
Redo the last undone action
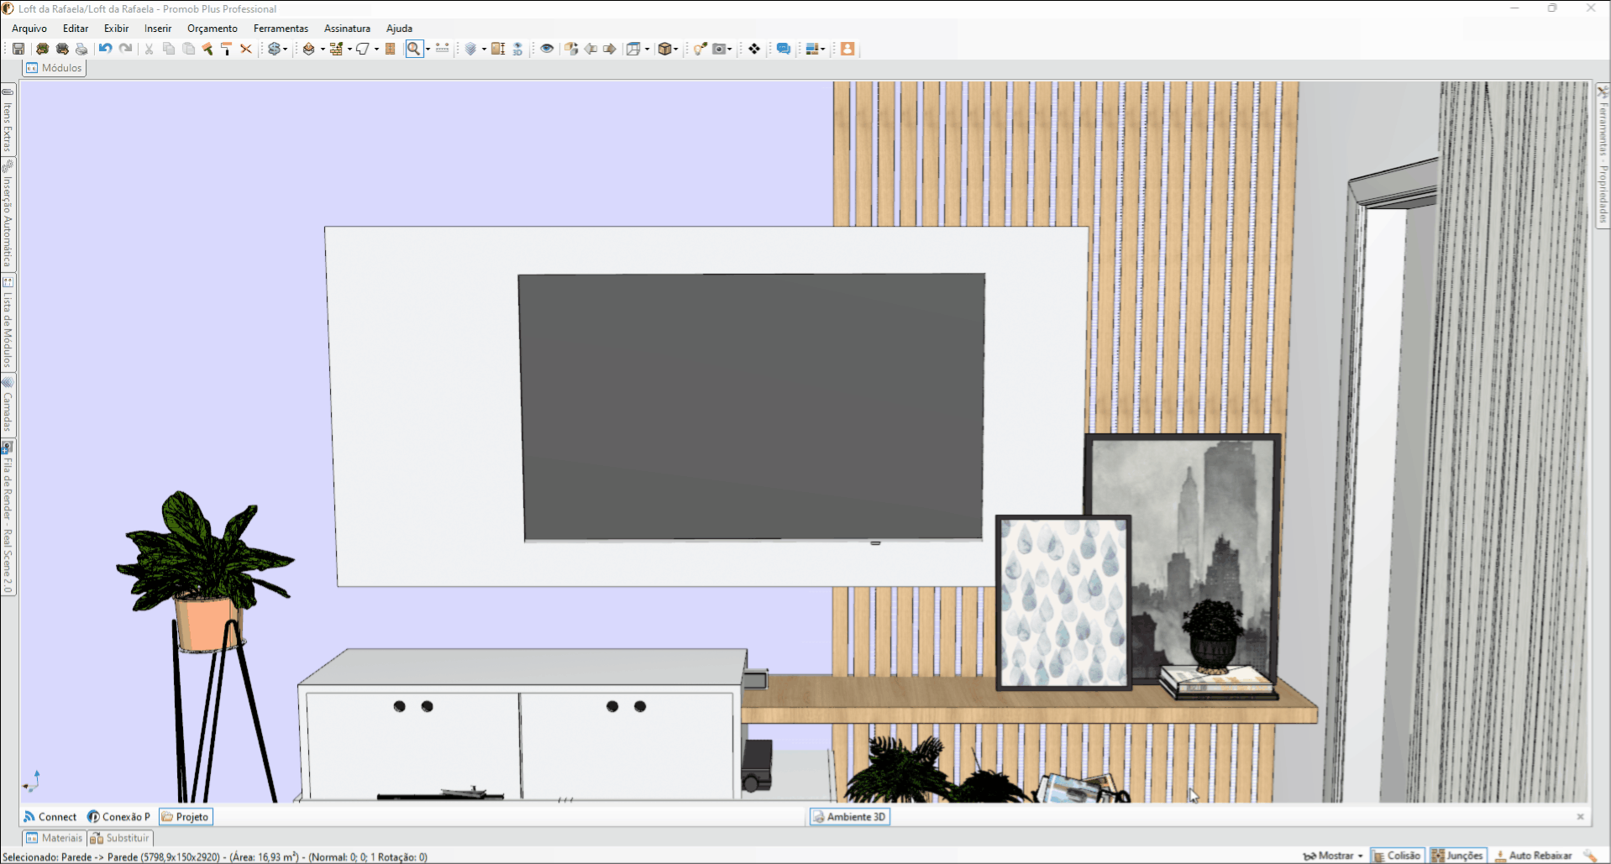[x=125, y=49]
